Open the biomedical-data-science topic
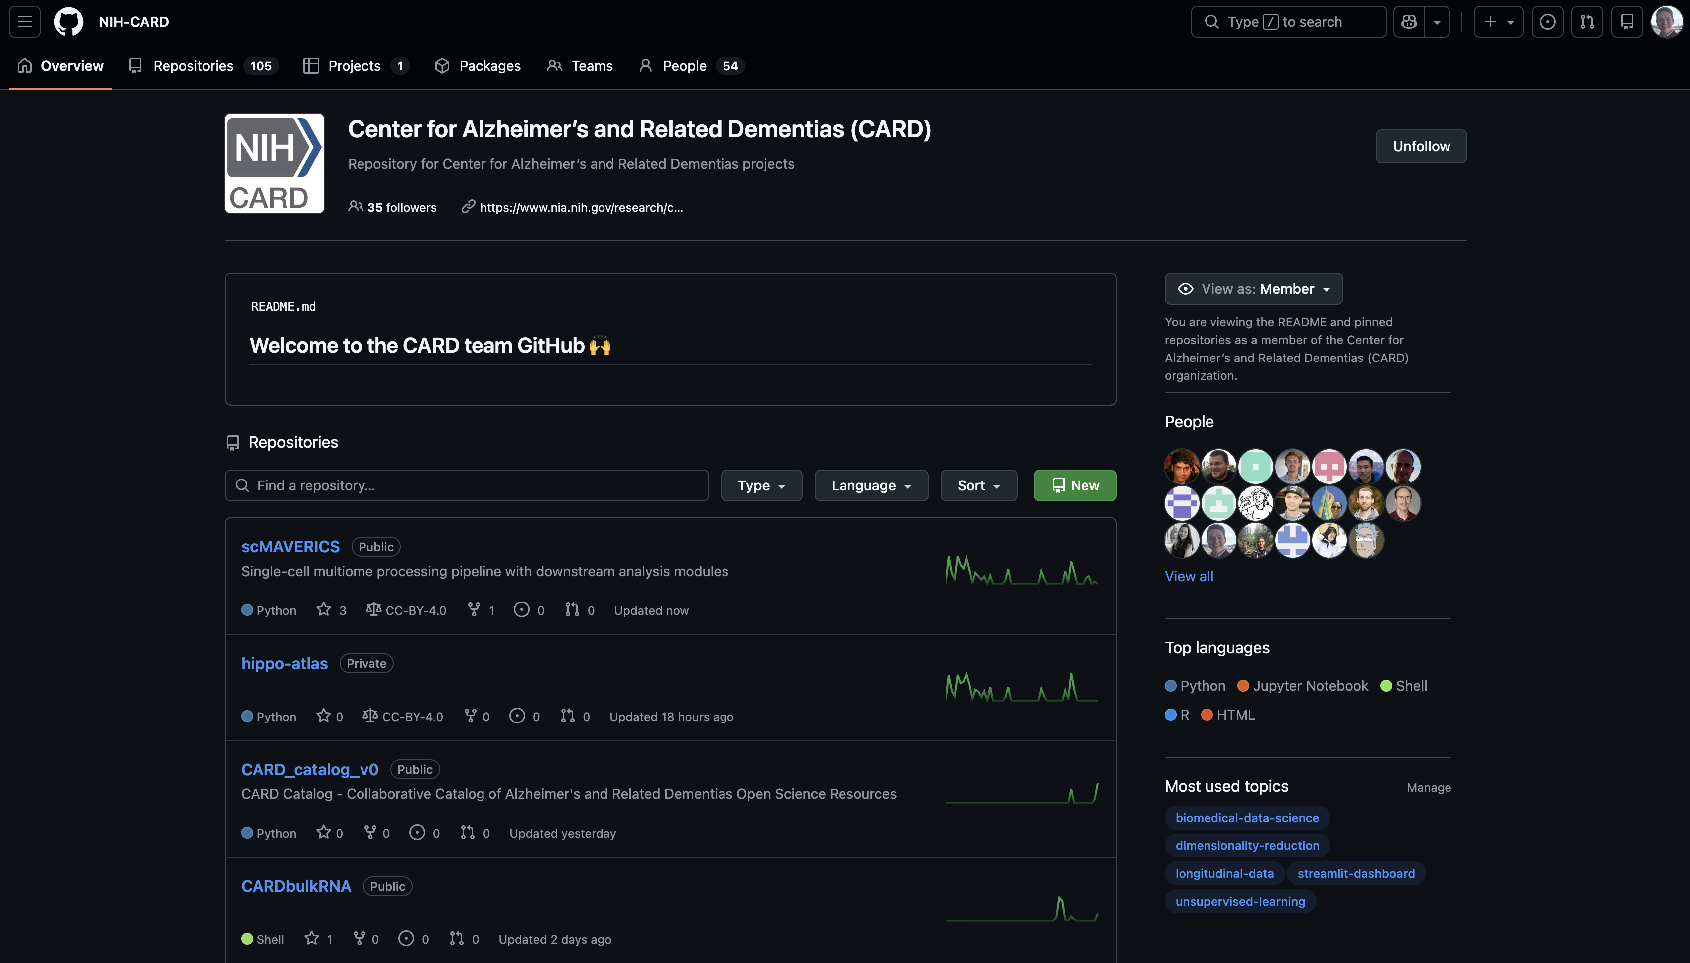The height and width of the screenshot is (963, 1690). tap(1247, 818)
